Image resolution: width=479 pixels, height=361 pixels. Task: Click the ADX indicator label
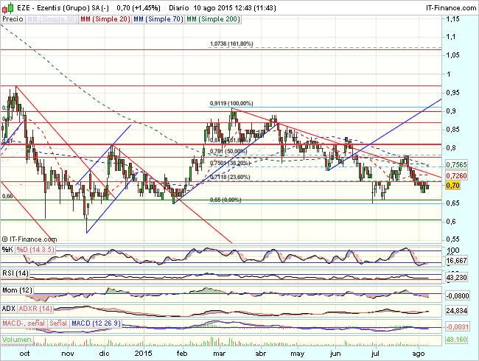[9, 309]
